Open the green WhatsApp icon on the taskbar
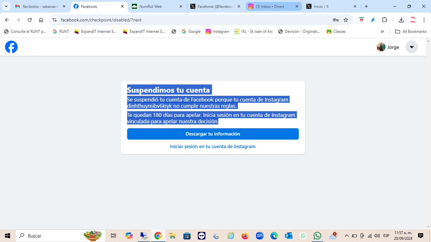Image resolution: width=431 pixels, height=242 pixels. [x=318, y=236]
